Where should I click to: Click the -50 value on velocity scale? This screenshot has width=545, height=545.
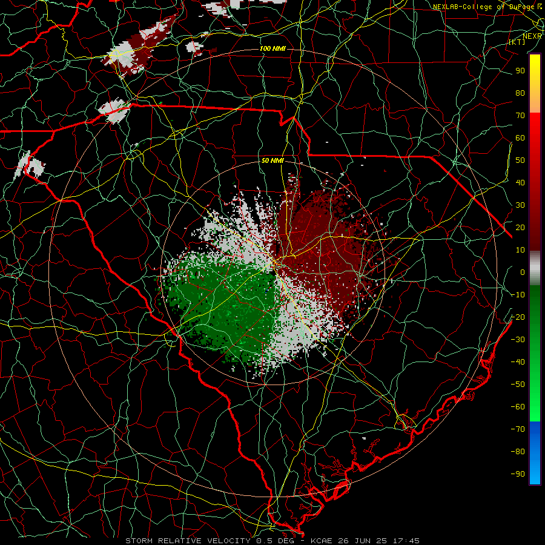tap(518, 385)
